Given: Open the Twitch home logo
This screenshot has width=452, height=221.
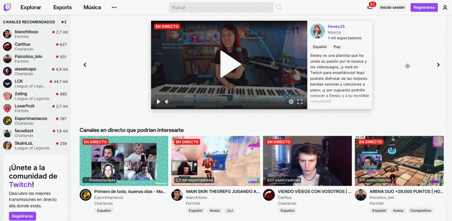Looking at the screenshot, I should click(x=7, y=7).
